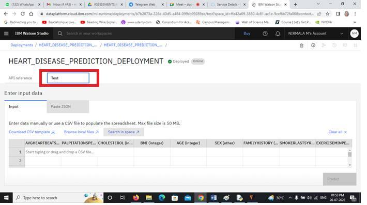
Task: Show deployment information icon
Action: [313, 45]
